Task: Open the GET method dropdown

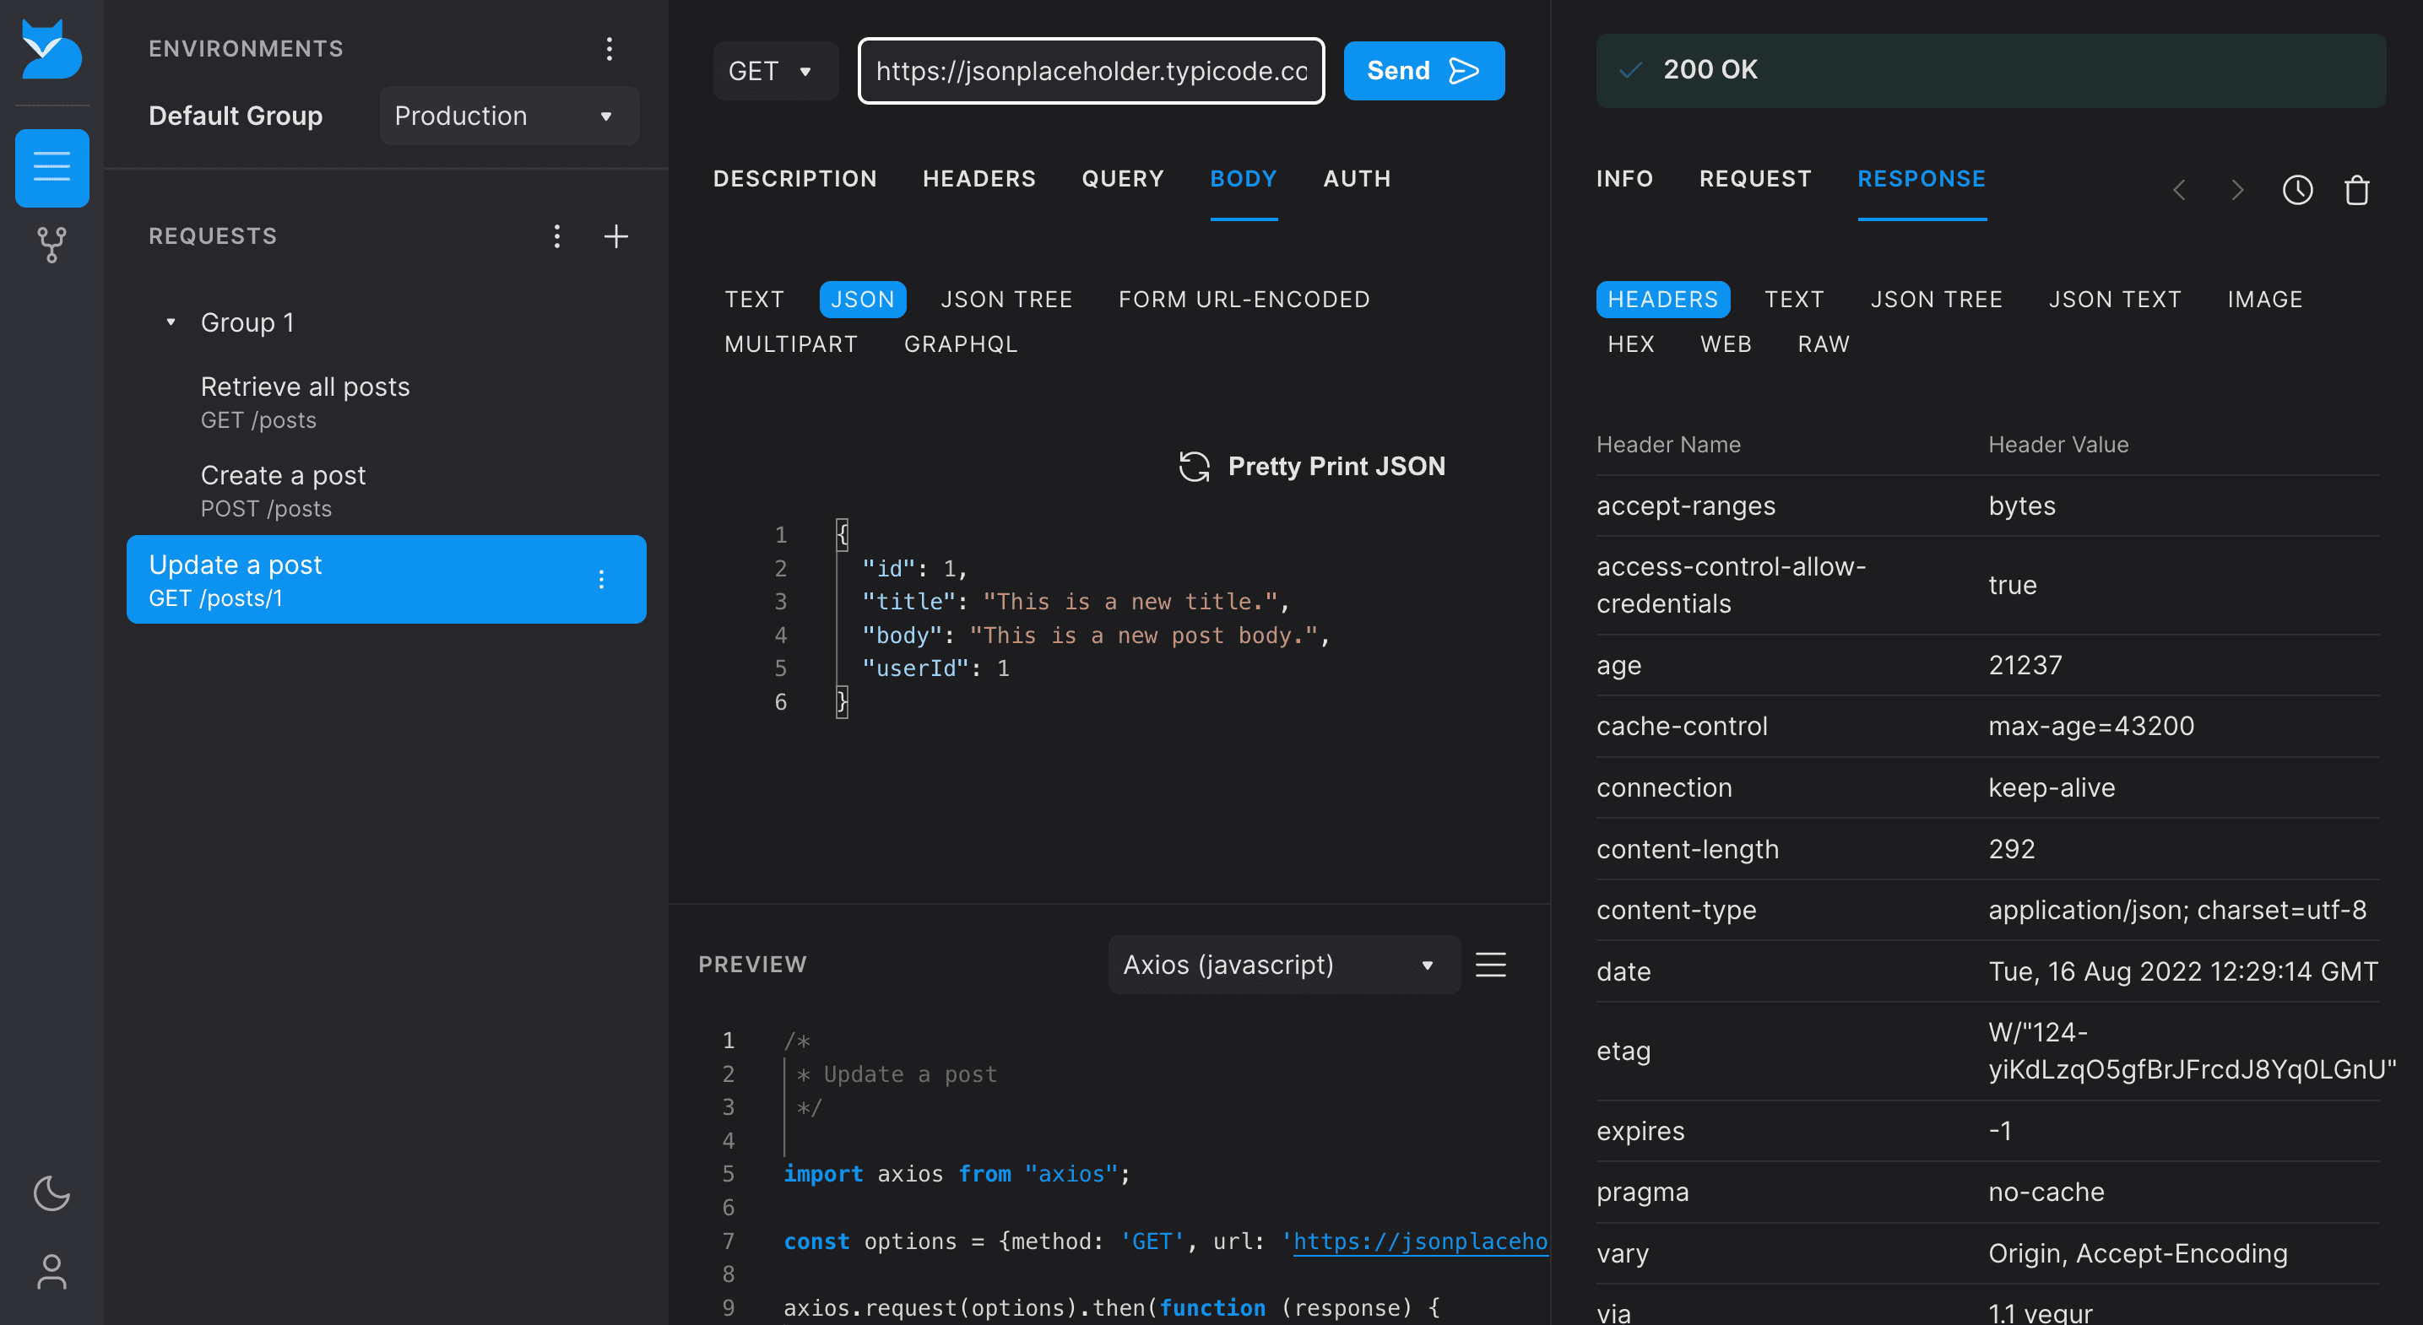Action: tap(775, 72)
